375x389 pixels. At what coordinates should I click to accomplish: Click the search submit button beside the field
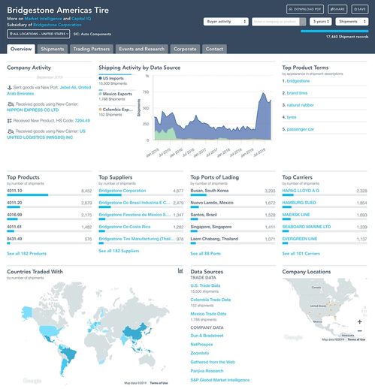pos(303,22)
